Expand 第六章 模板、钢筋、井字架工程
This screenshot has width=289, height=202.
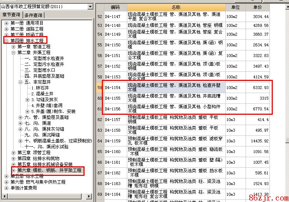pos(14,171)
